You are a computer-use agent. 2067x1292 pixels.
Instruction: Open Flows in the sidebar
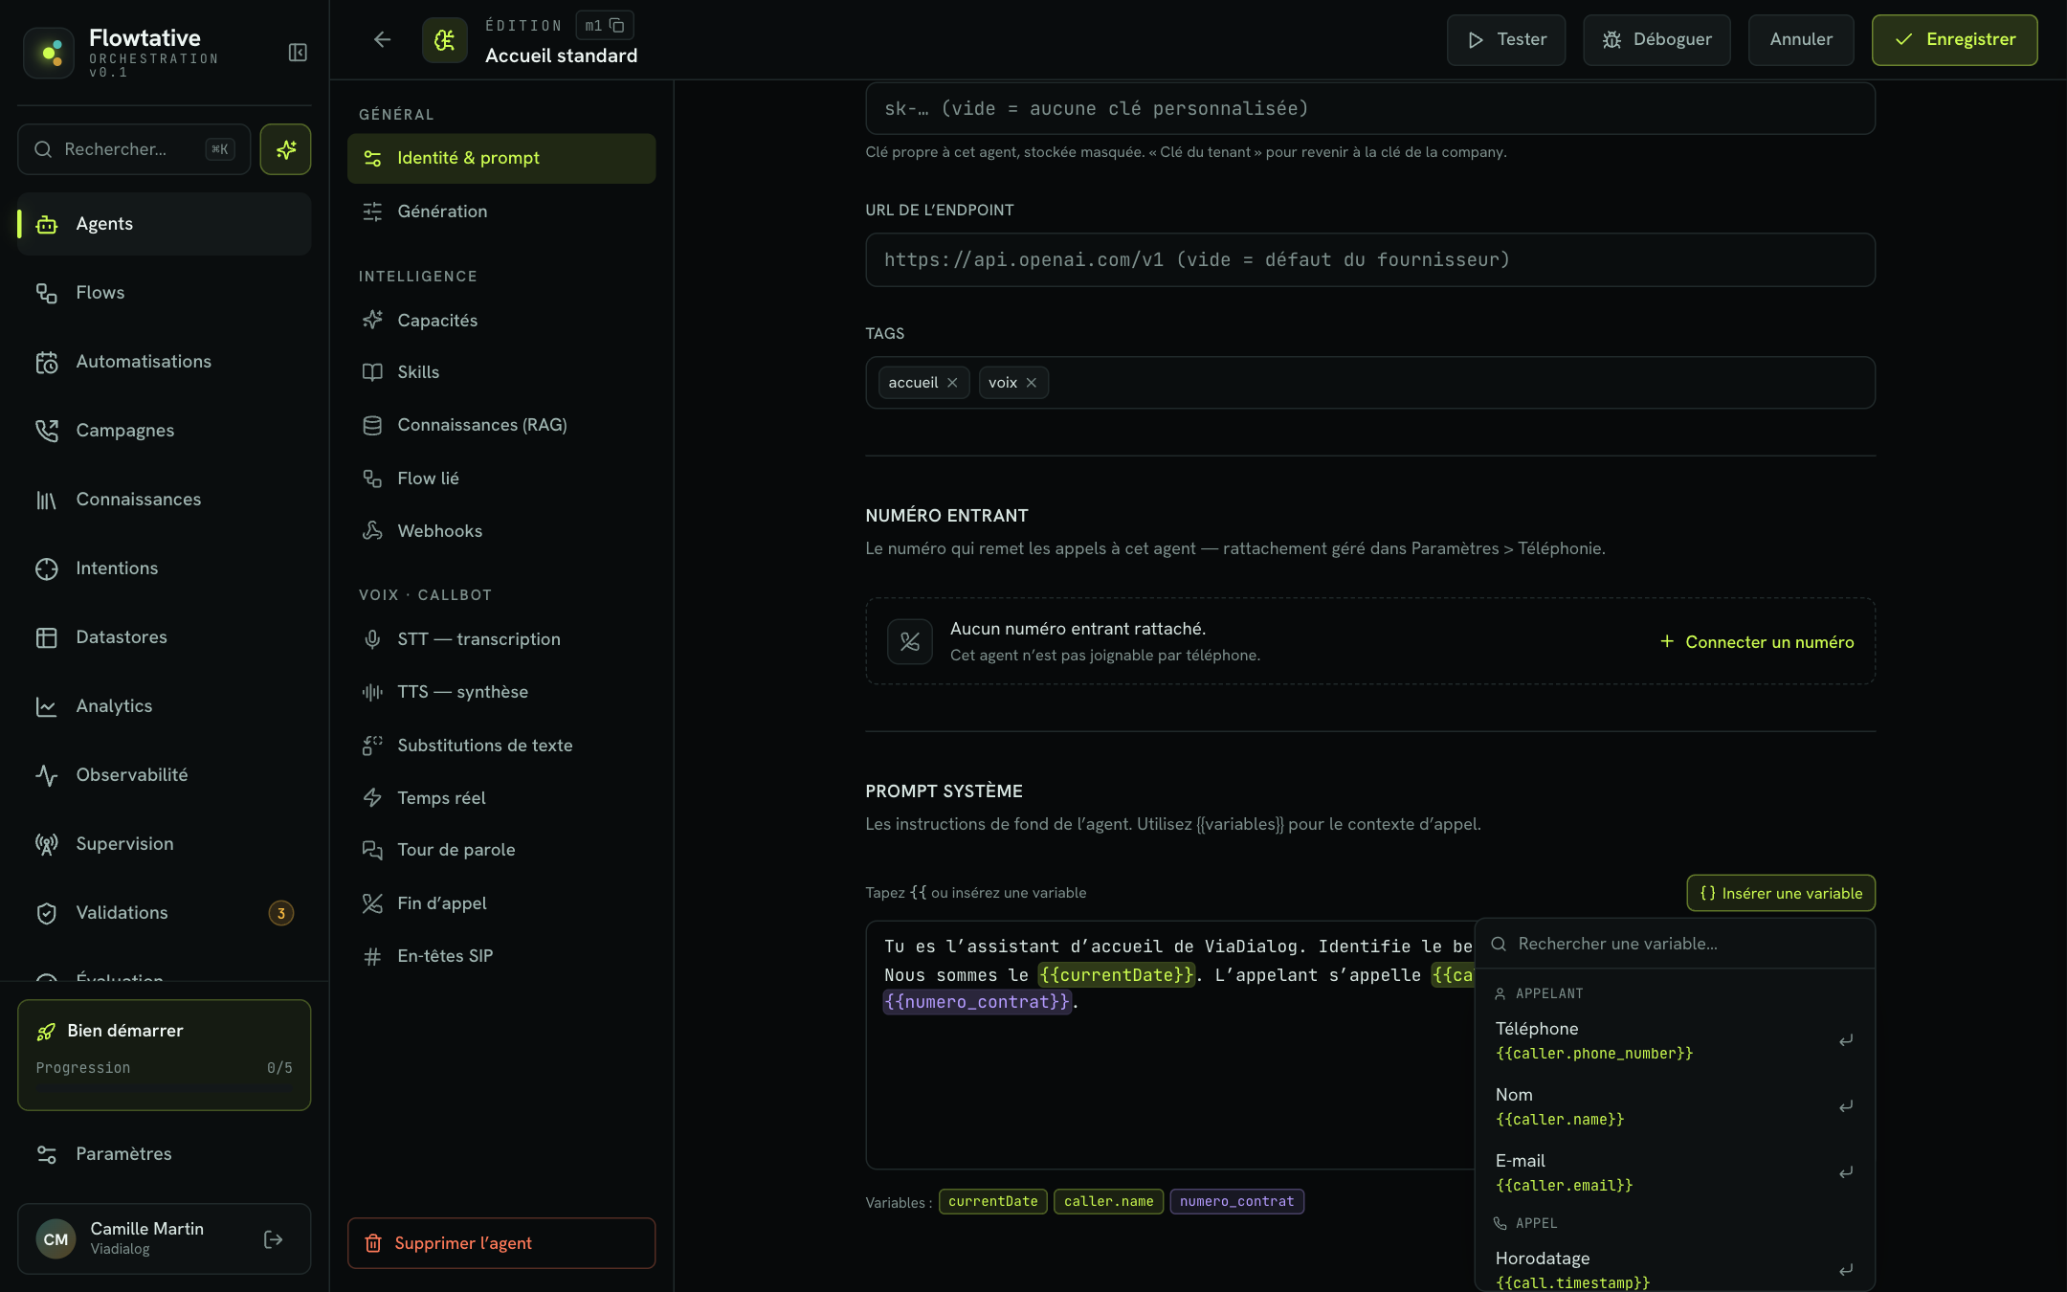pos(165,293)
